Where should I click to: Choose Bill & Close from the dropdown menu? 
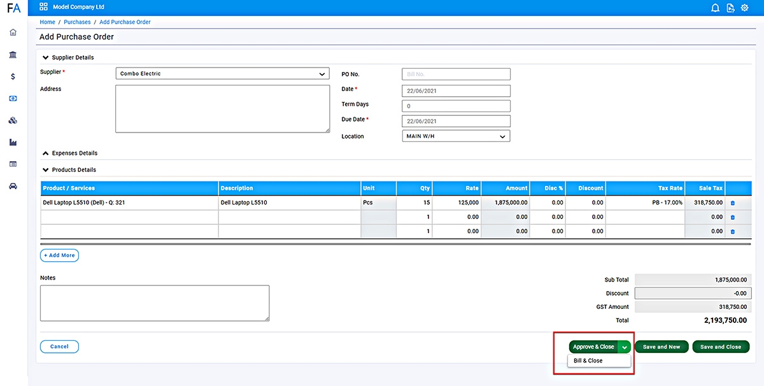pyautogui.click(x=598, y=361)
